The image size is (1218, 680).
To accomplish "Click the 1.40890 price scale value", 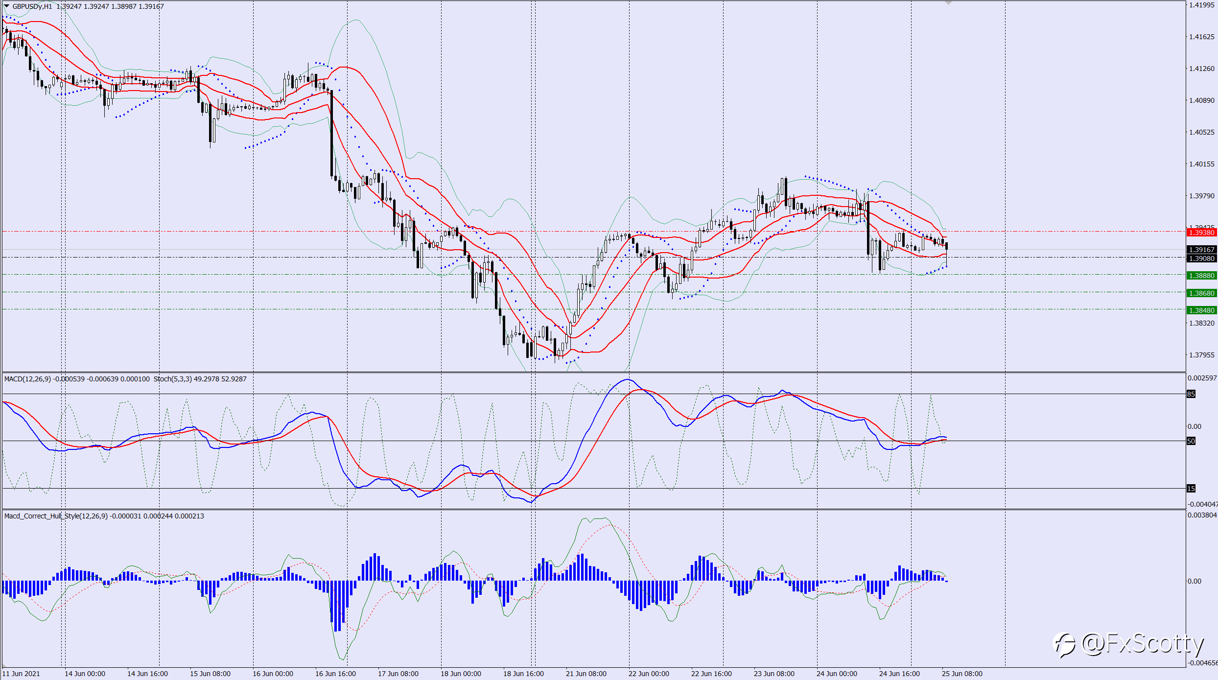I will click(x=1202, y=100).
